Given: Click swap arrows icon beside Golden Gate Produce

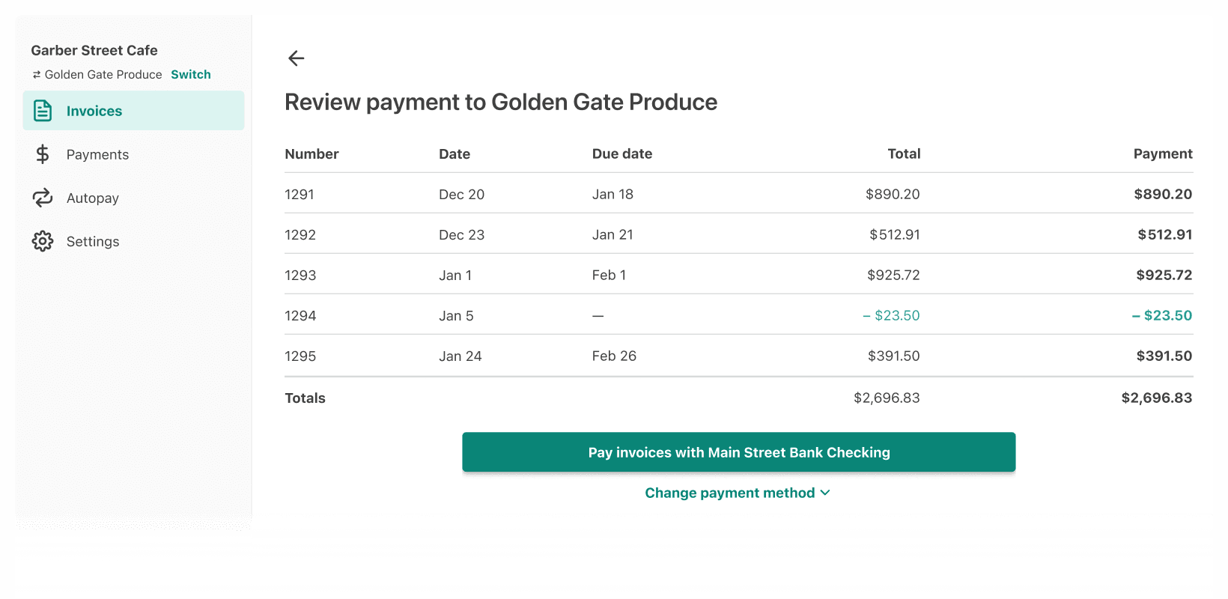Looking at the screenshot, I should 36,75.
